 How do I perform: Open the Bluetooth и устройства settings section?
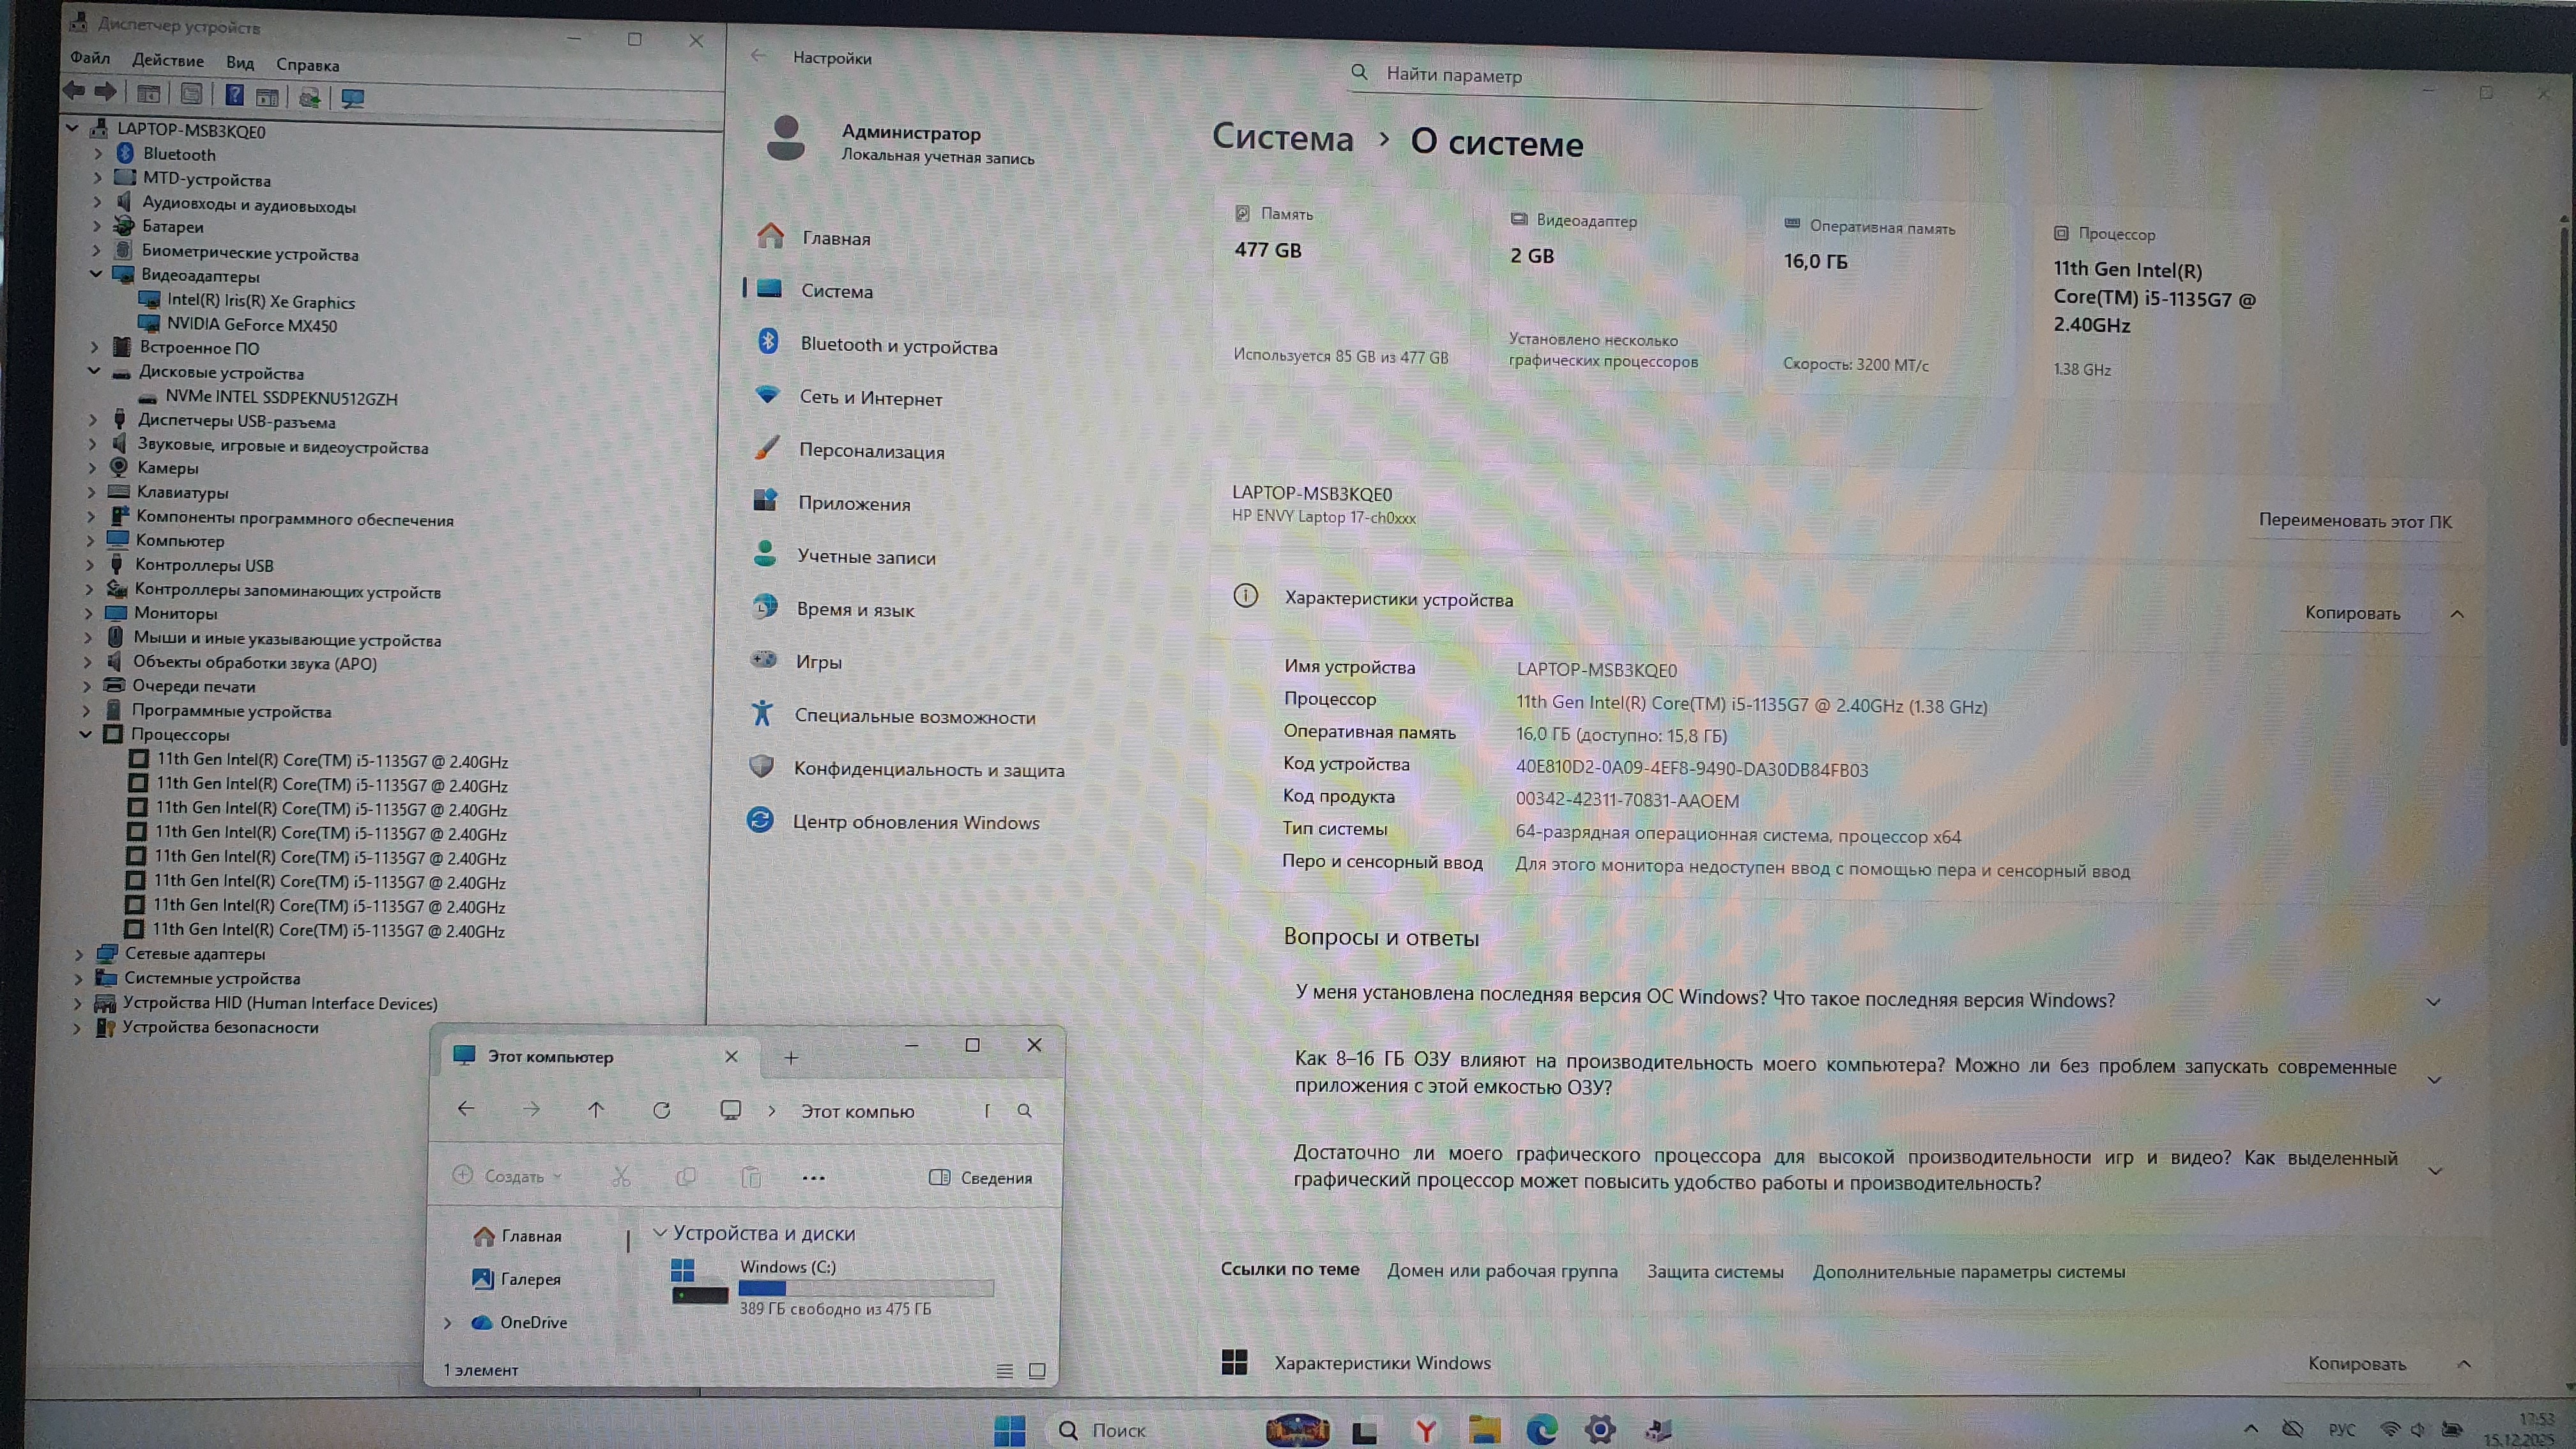pyautogui.click(x=898, y=346)
